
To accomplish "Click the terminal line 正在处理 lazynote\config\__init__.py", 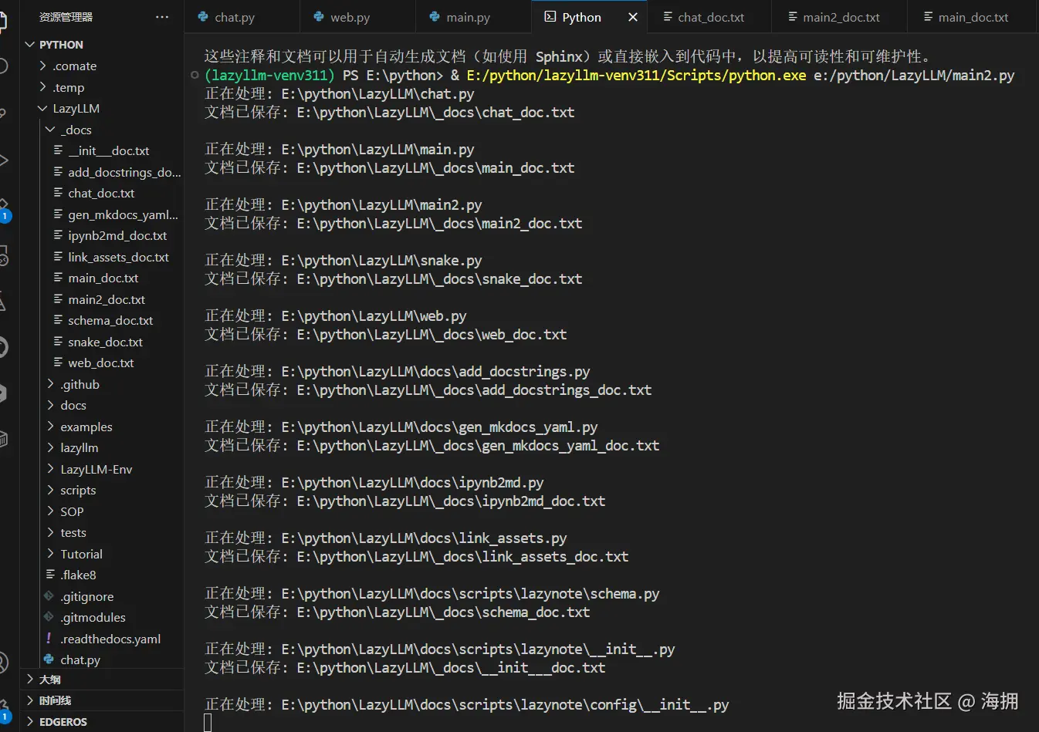I will tap(467, 705).
